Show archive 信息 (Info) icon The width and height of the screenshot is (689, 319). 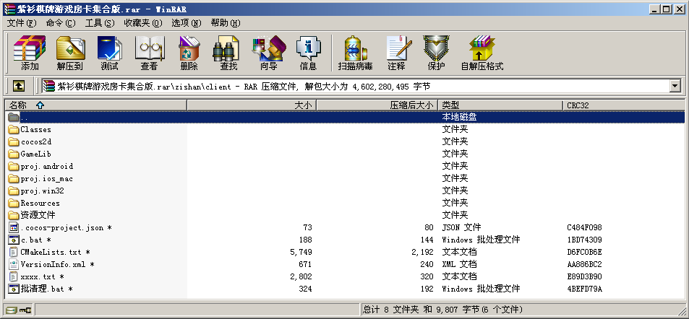click(308, 53)
